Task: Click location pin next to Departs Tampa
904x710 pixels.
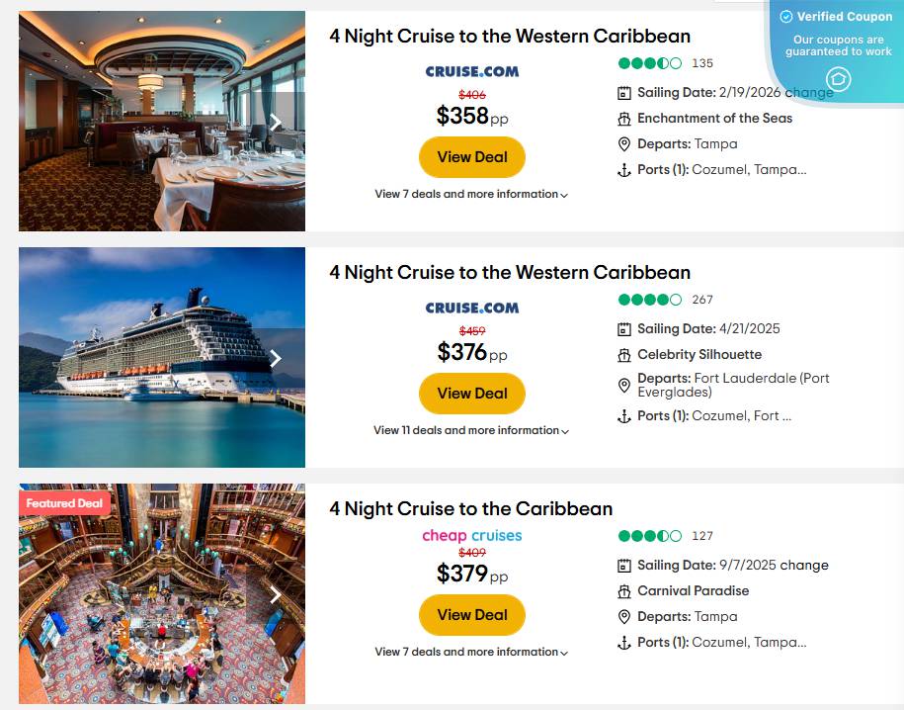Action: (624, 143)
